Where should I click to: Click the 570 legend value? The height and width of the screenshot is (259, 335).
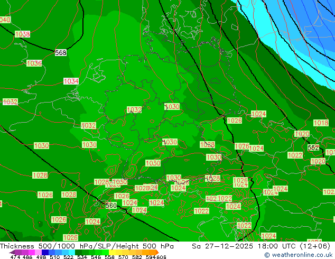tap(123, 257)
